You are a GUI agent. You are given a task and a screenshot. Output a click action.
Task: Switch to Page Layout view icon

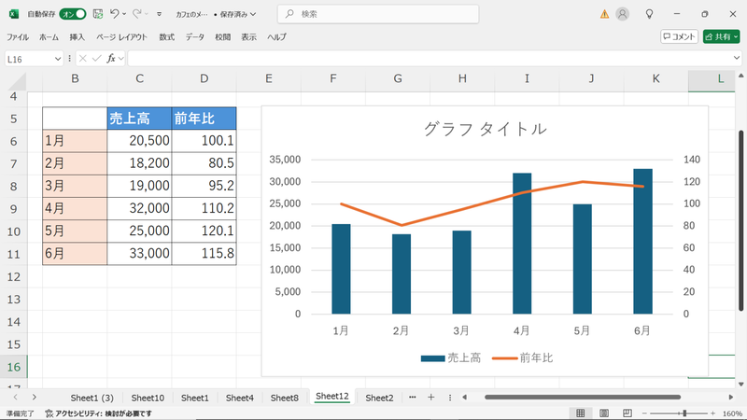[604, 413]
